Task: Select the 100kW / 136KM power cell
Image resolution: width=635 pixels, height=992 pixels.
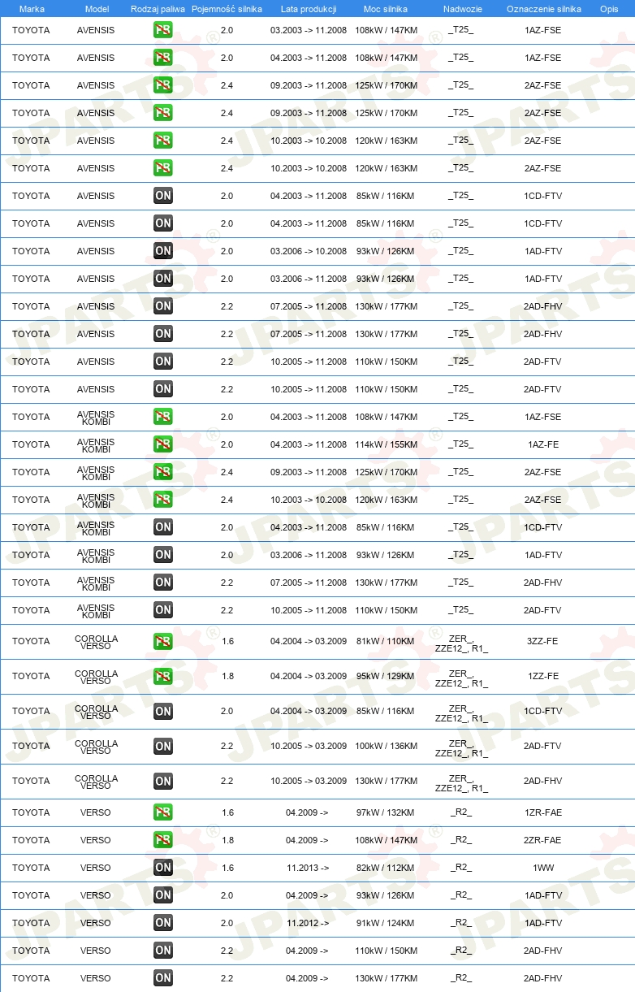Action: [387, 746]
